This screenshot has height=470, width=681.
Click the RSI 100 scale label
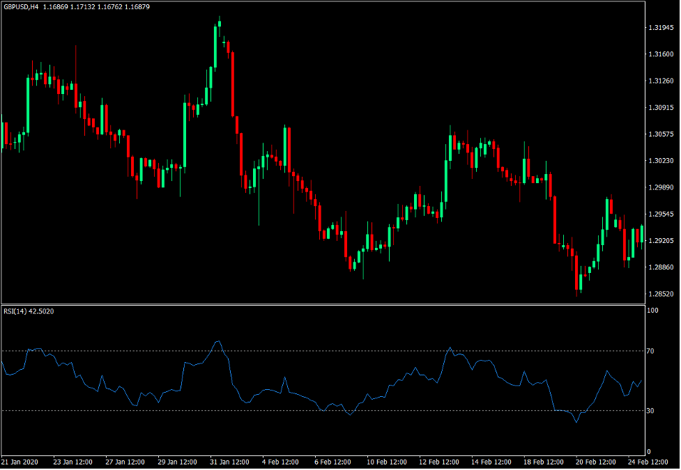652,311
